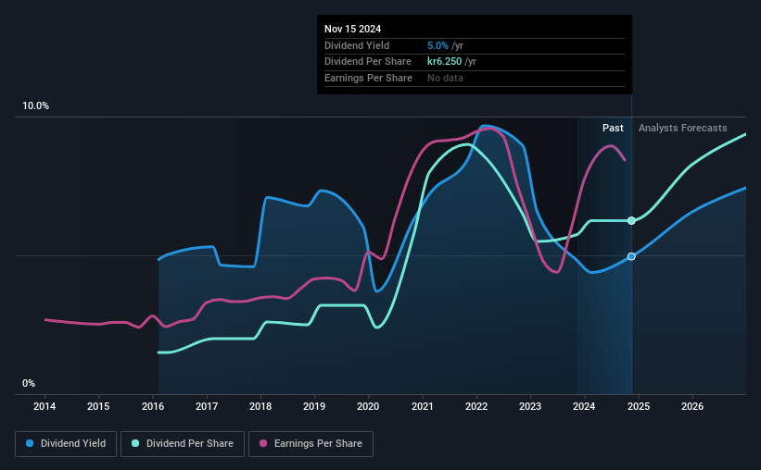Viewport: 761px width, 470px height.
Task: Click the blue Dividend Yield legend dot
Action: (x=30, y=443)
